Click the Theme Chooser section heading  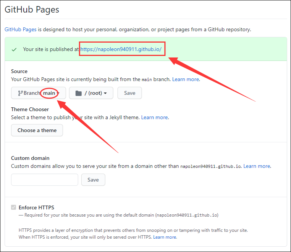pyautogui.click(x=30, y=109)
